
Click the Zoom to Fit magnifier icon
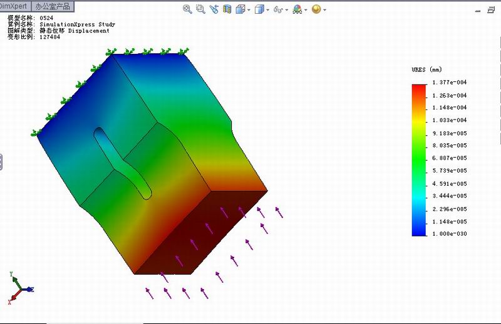tap(187, 9)
